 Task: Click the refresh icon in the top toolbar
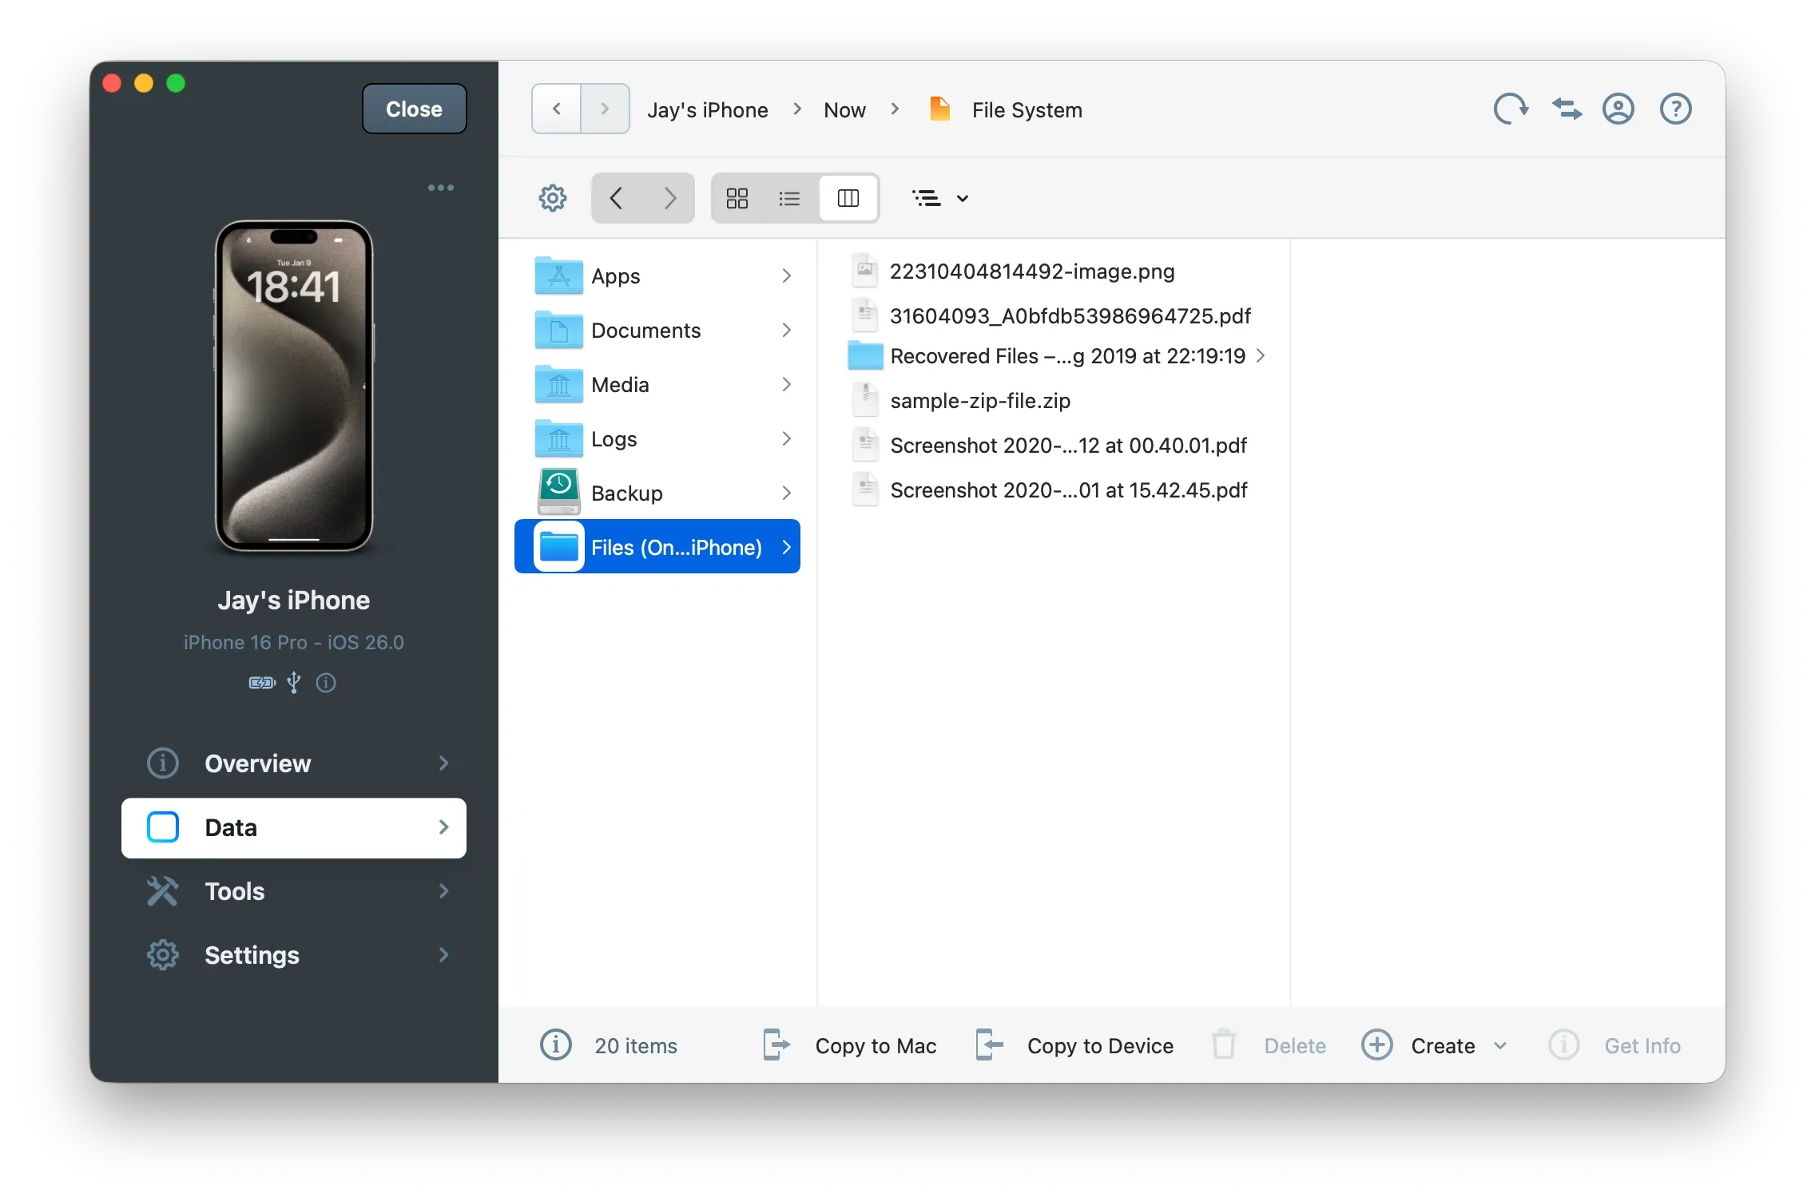point(1509,109)
